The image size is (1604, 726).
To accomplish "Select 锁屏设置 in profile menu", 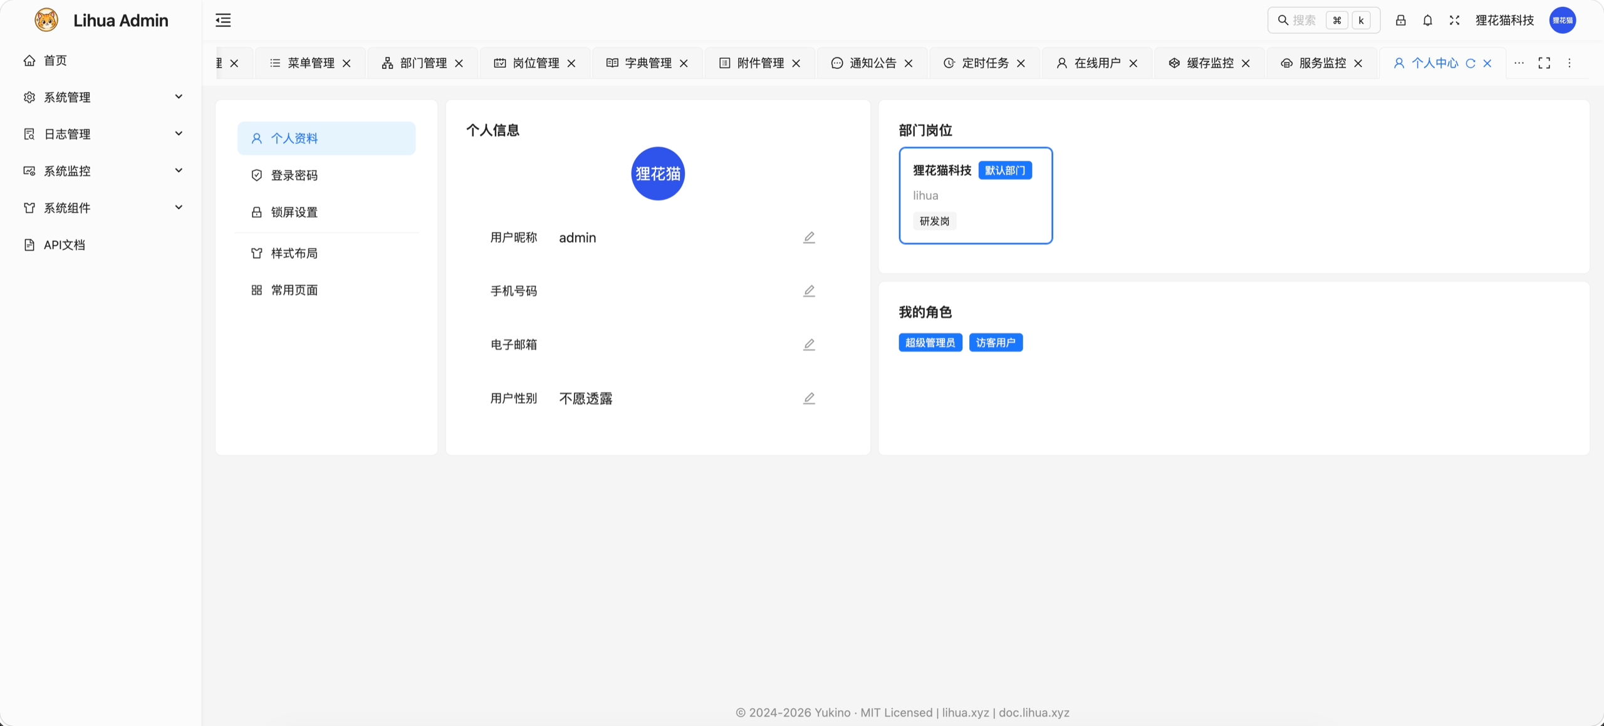I will point(326,212).
